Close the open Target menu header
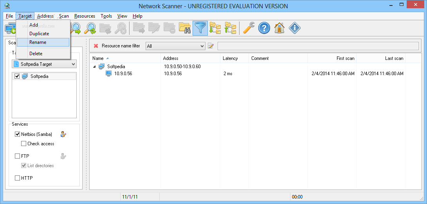Screen dimensions: 427x204 25,16
